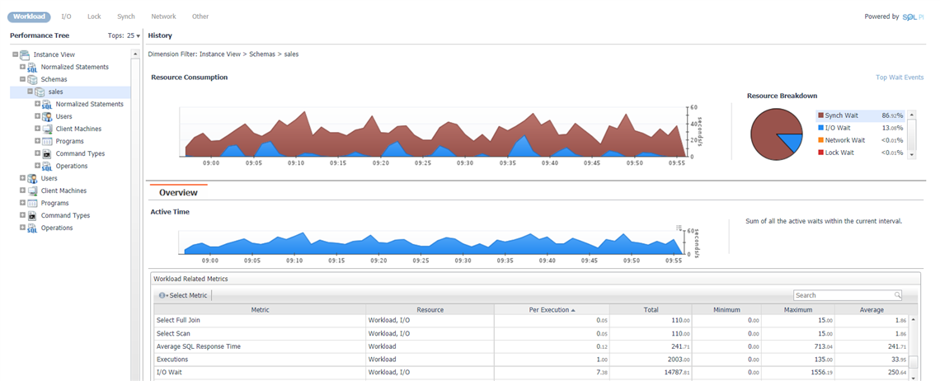940x381 pixels.
Task: Click metrics table scroll-down arrow
Action: point(913,378)
